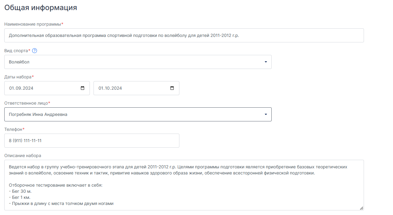Grab the resize handle of the description textarea
This screenshot has height=215, width=393.
click(x=362, y=208)
